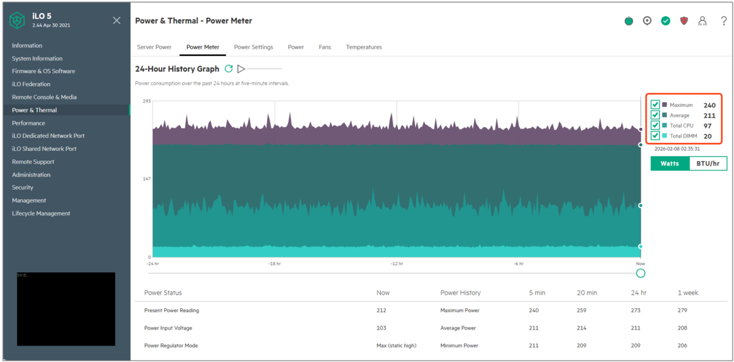This screenshot has width=734, height=362.
Task: Play the history graph animation
Action: click(x=242, y=69)
